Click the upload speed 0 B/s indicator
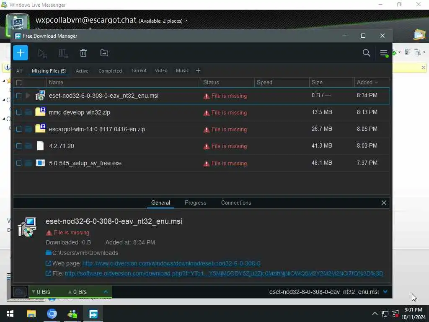Image resolution: width=429 pixels, height=322 pixels. 78,292
